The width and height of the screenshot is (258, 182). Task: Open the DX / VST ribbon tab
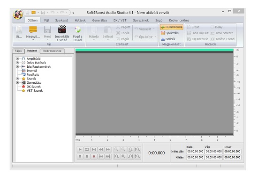coord(120,20)
